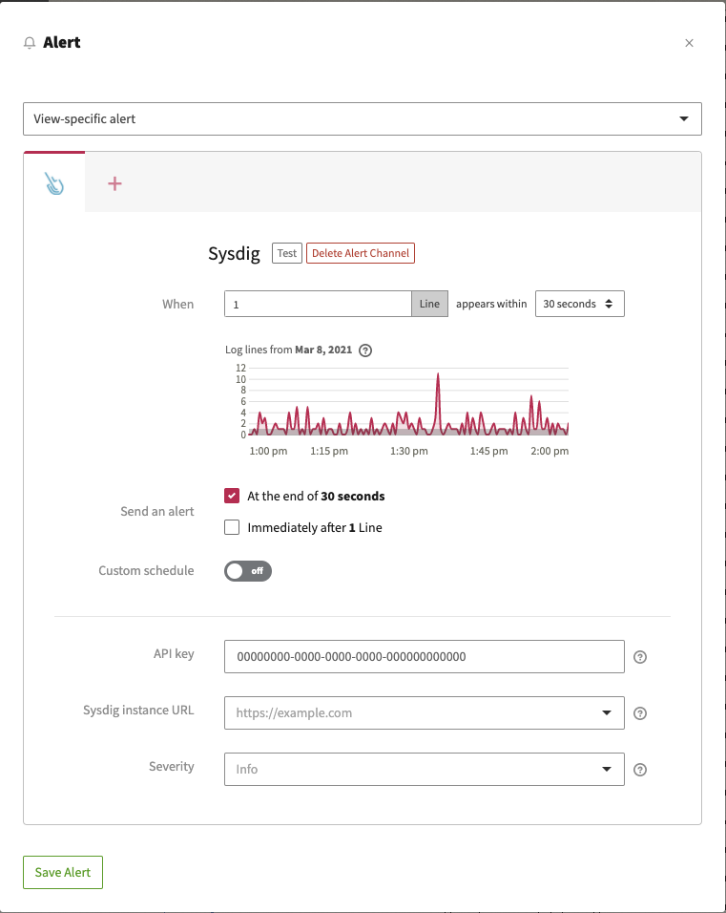
Task: Open help icon for Sysdig instance URL
Action: pyautogui.click(x=640, y=713)
